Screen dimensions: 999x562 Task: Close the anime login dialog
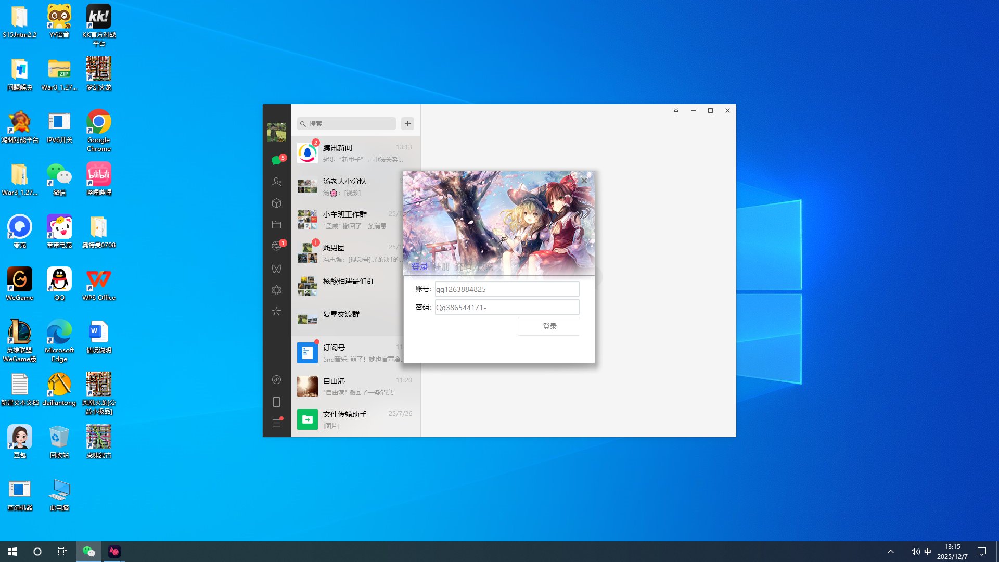click(584, 180)
